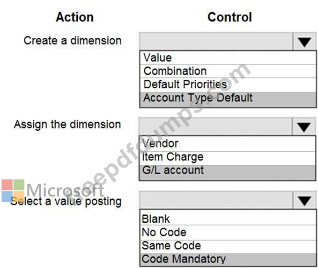
Task: Choose the Value option
Action: pos(157,58)
